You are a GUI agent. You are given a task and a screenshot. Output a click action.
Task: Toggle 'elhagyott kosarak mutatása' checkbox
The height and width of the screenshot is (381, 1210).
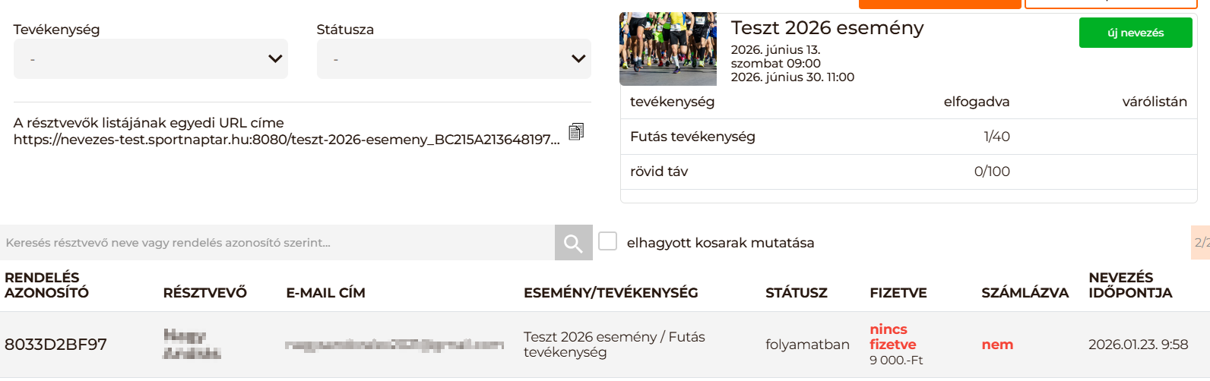coord(608,241)
